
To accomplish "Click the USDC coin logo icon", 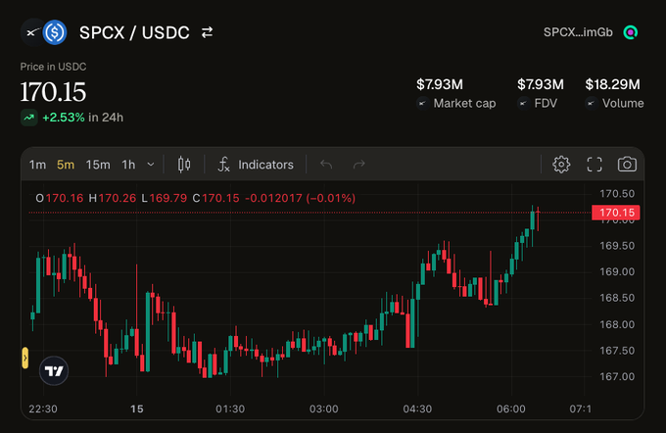I will coord(55,32).
